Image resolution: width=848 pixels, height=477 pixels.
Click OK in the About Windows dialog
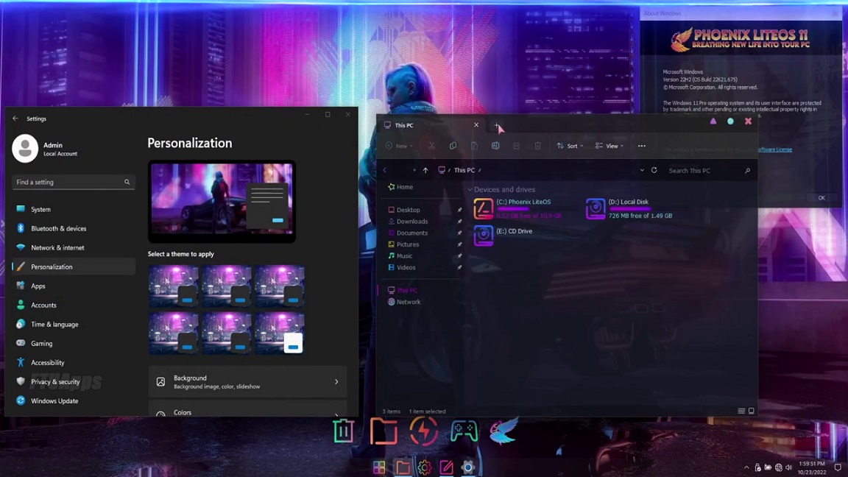[821, 198]
